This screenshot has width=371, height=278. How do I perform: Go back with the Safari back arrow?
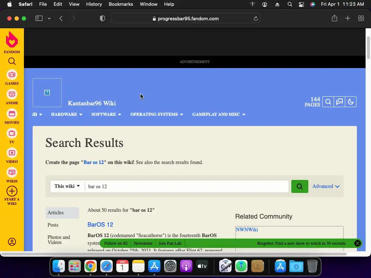click(x=61, y=18)
